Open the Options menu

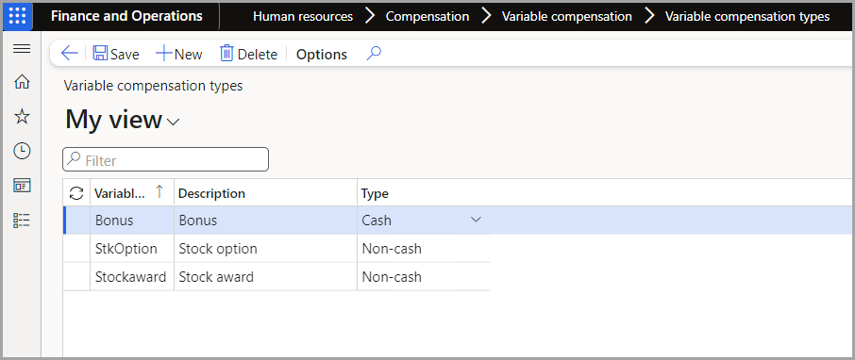tap(322, 55)
